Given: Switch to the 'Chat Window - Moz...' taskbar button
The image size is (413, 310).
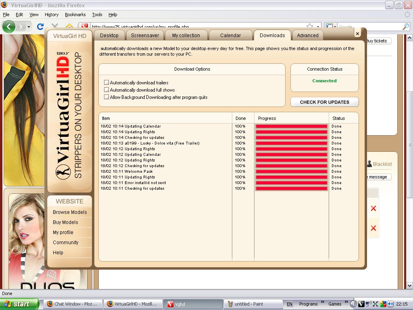Looking at the screenshot, I should (73, 304).
